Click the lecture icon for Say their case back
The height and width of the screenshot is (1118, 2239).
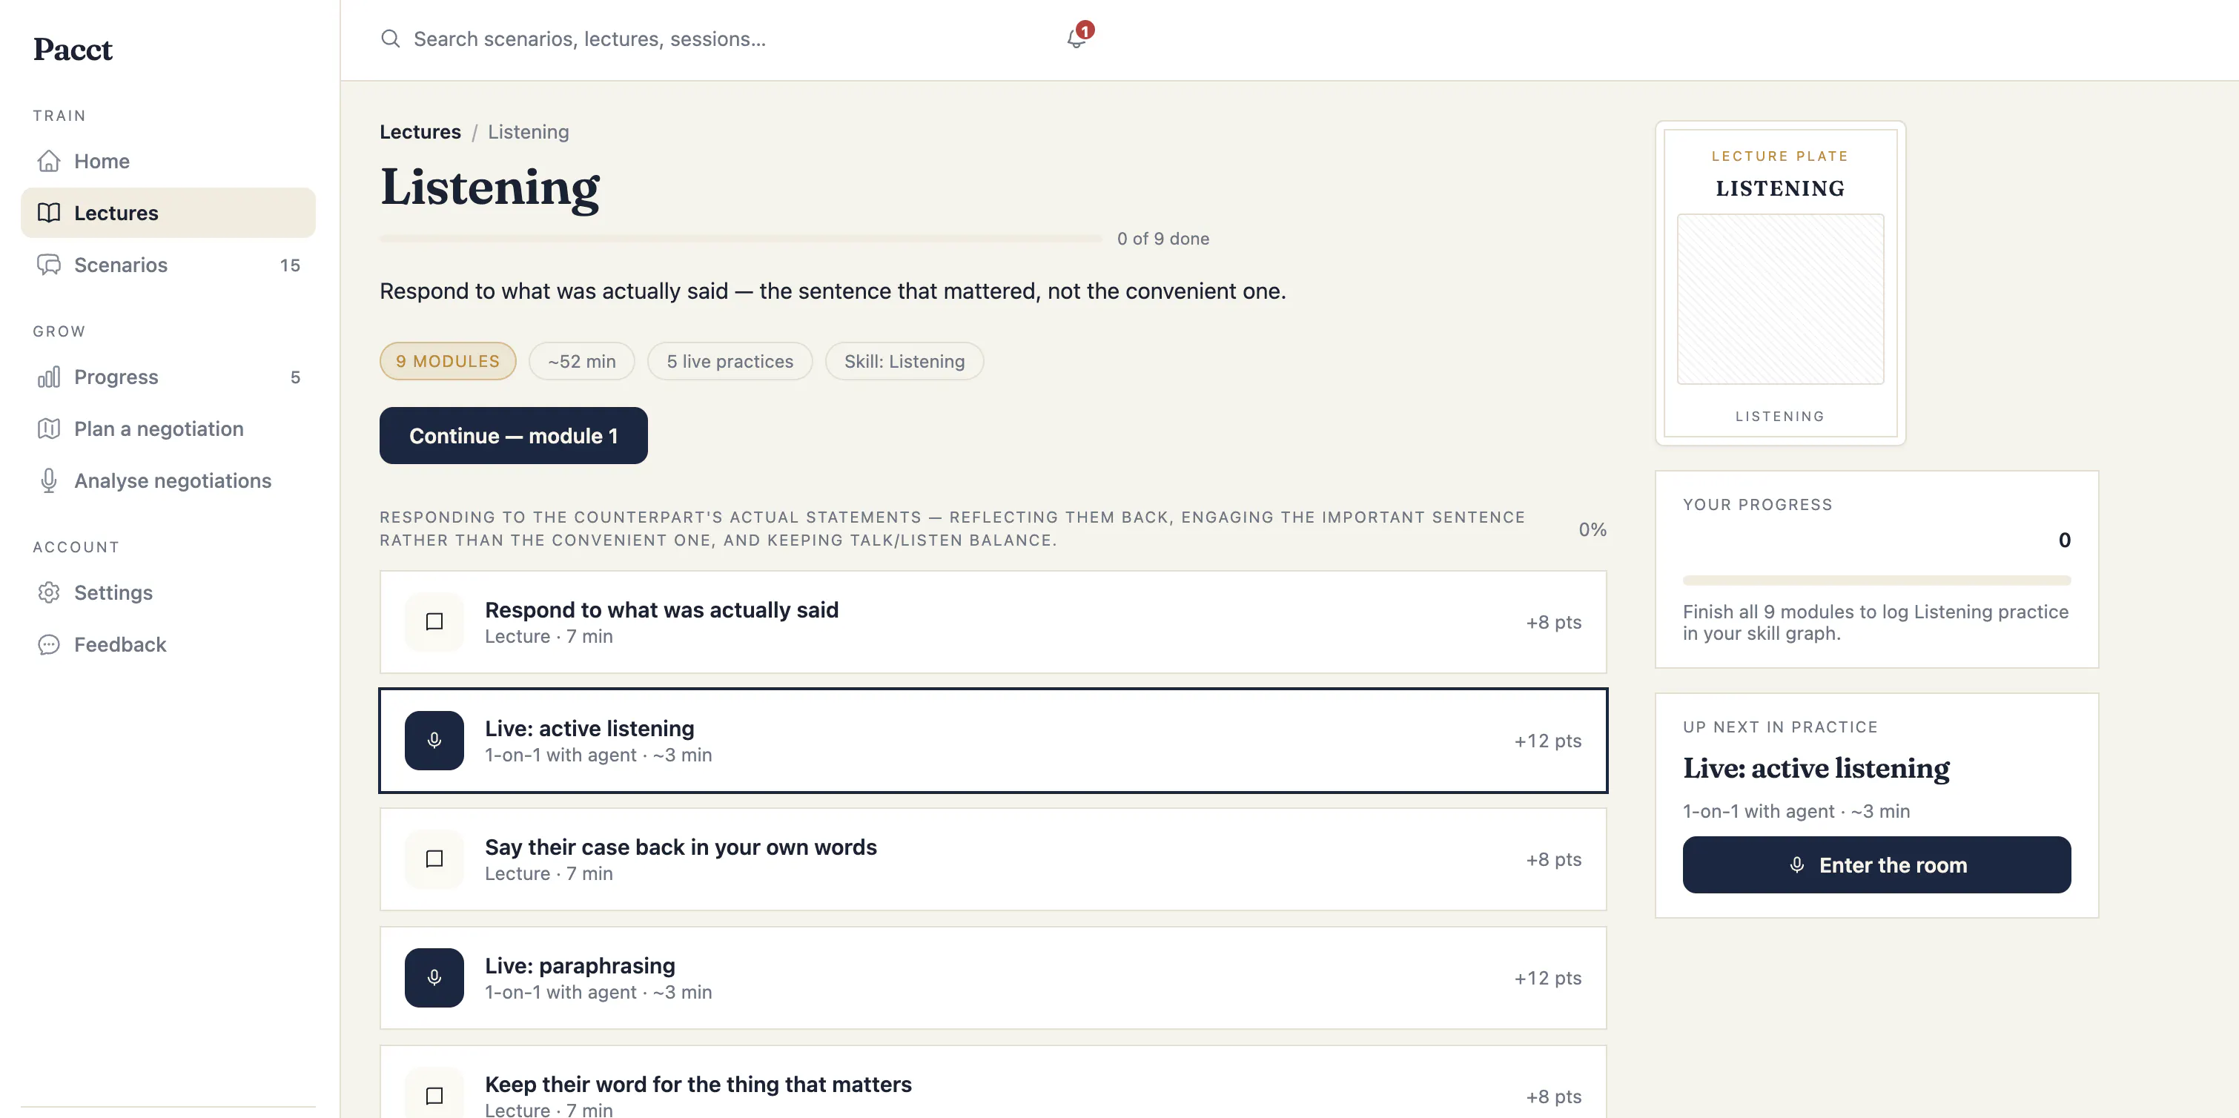434,859
